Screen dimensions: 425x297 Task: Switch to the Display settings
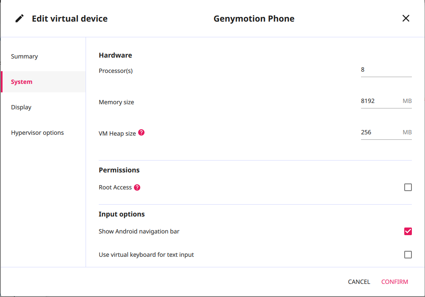(x=21, y=107)
